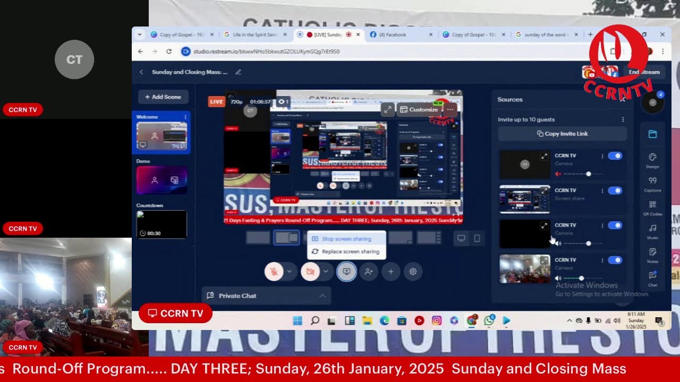Open the Music panel in the sidebar
This screenshot has width=680, height=382.
coord(652,231)
